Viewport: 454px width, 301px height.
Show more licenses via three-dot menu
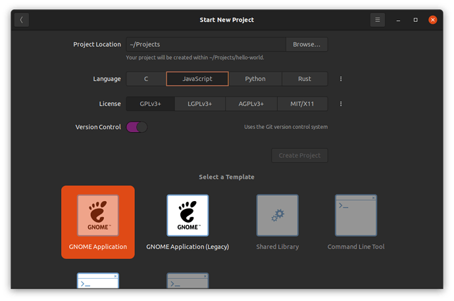[x=341, y=104]
